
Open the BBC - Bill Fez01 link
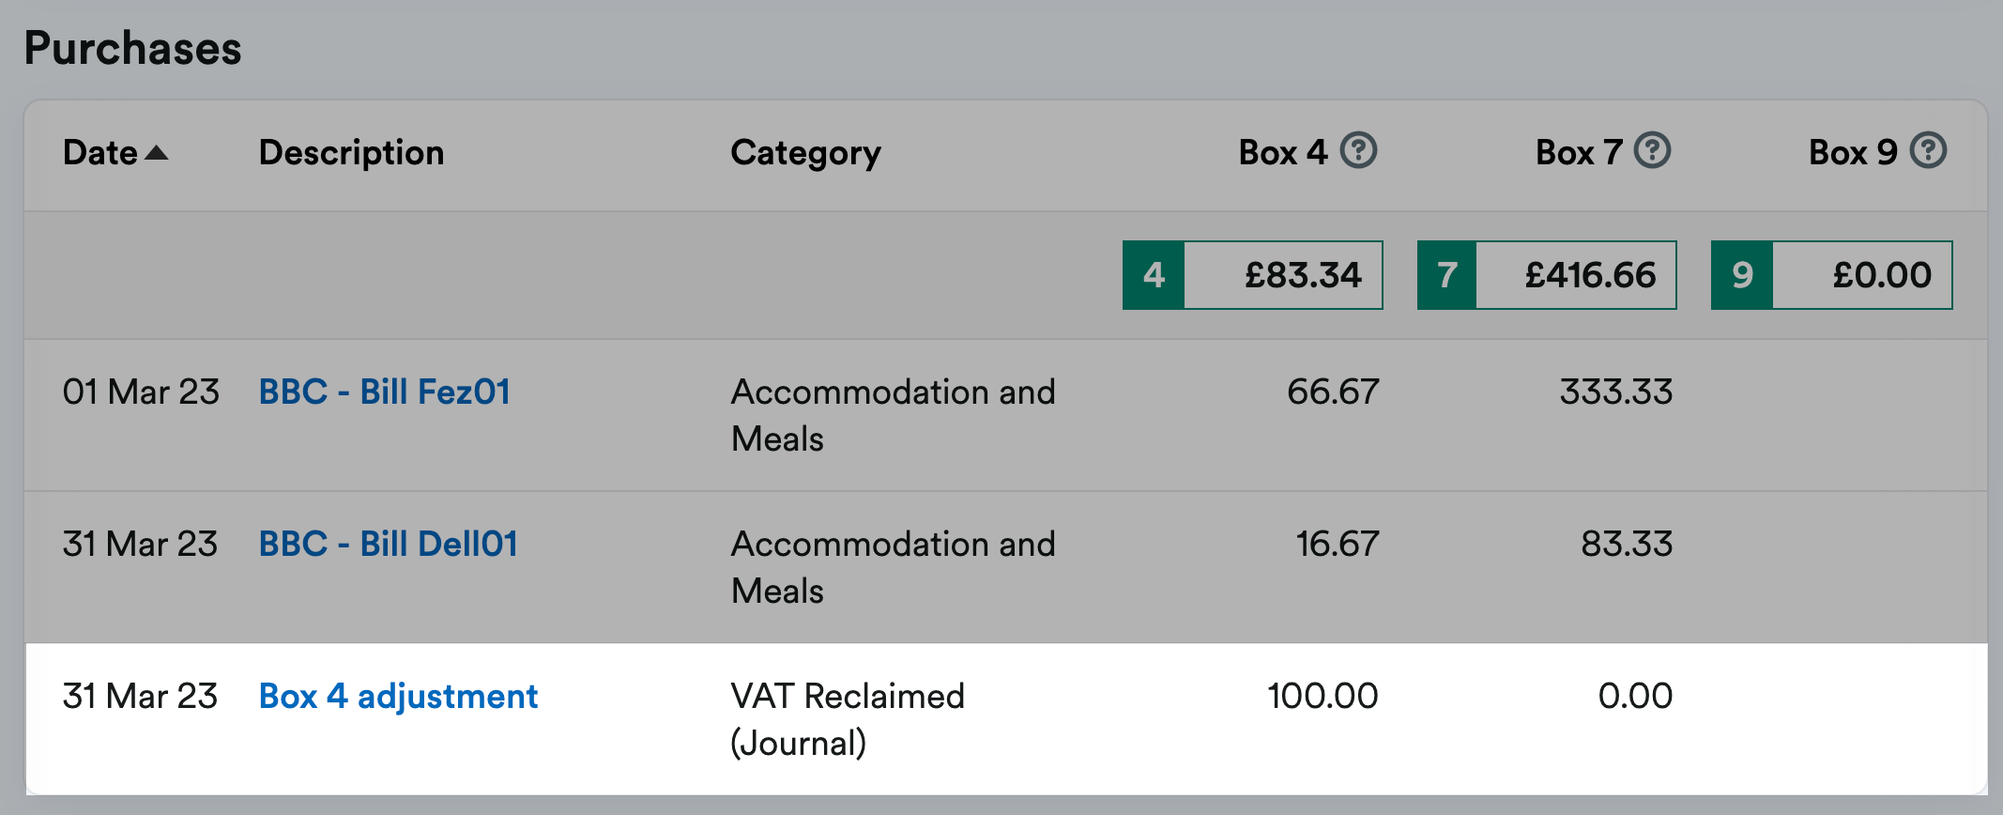pyautogui.click(x=385, y=392)
